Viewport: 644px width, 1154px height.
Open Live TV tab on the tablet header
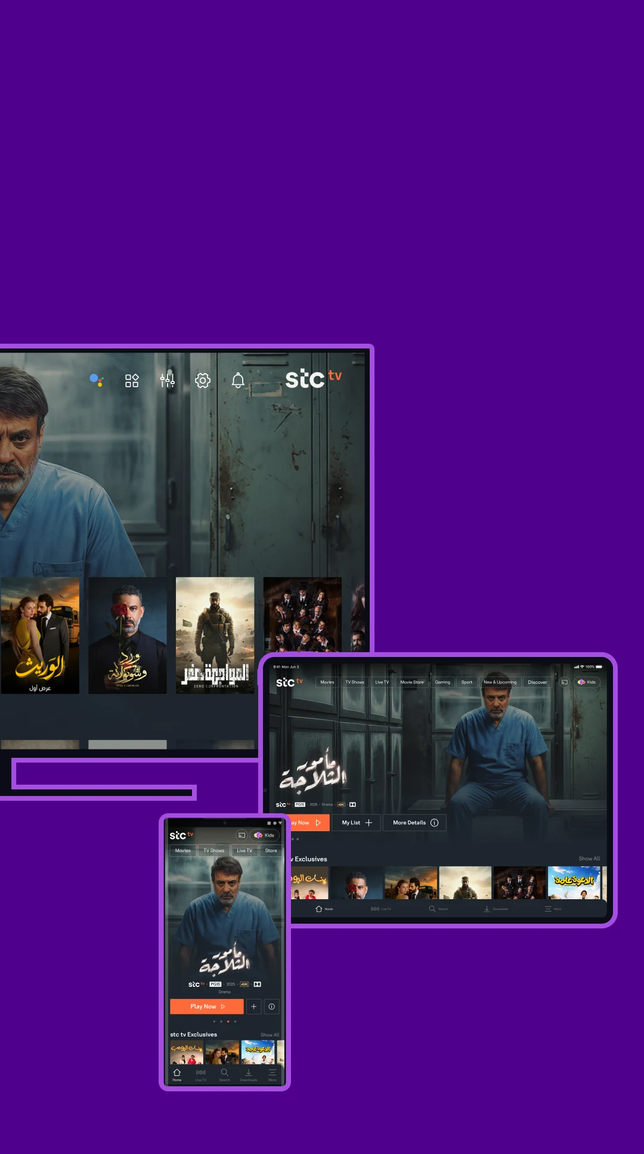382,682
